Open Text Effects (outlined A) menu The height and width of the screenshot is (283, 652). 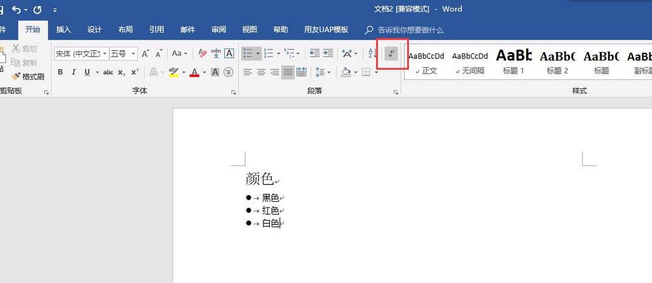153,72
